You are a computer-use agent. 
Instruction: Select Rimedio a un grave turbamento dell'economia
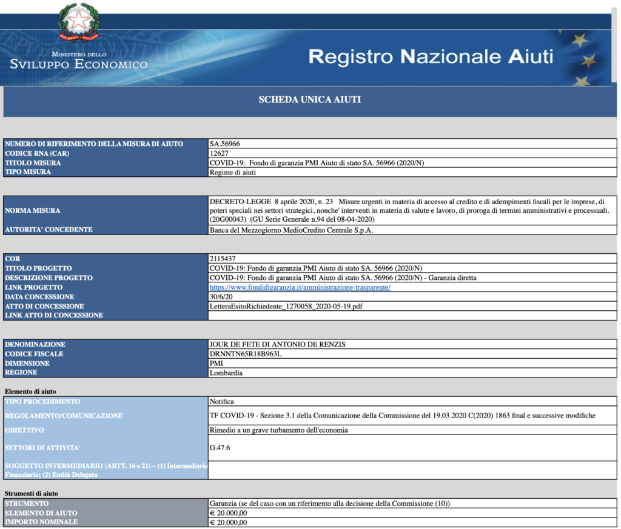[278, 430]
